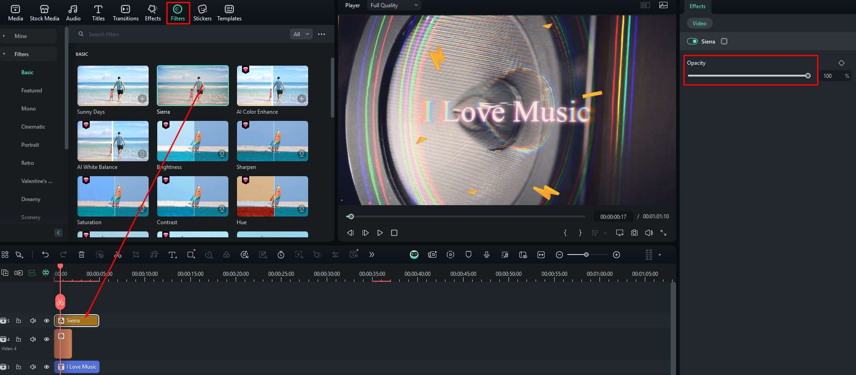Play the preview video
The height and width of the screenshot is (375, 856).
coord(380,233)
